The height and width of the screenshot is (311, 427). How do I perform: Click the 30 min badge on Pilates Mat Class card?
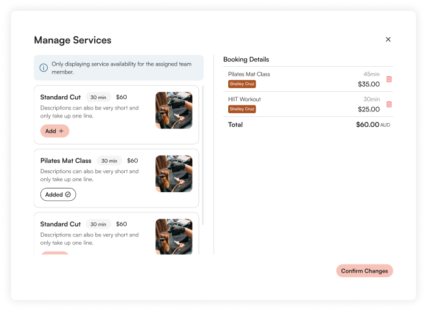coord(110,161)
